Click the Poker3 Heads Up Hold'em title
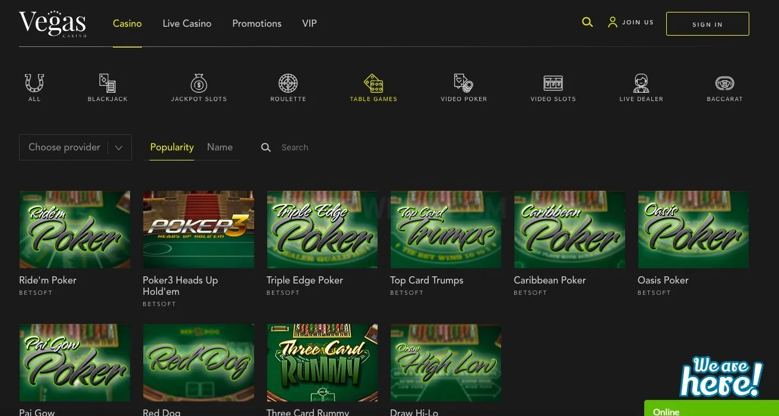This screenshot has height=416, width=779. coord(180,286)
